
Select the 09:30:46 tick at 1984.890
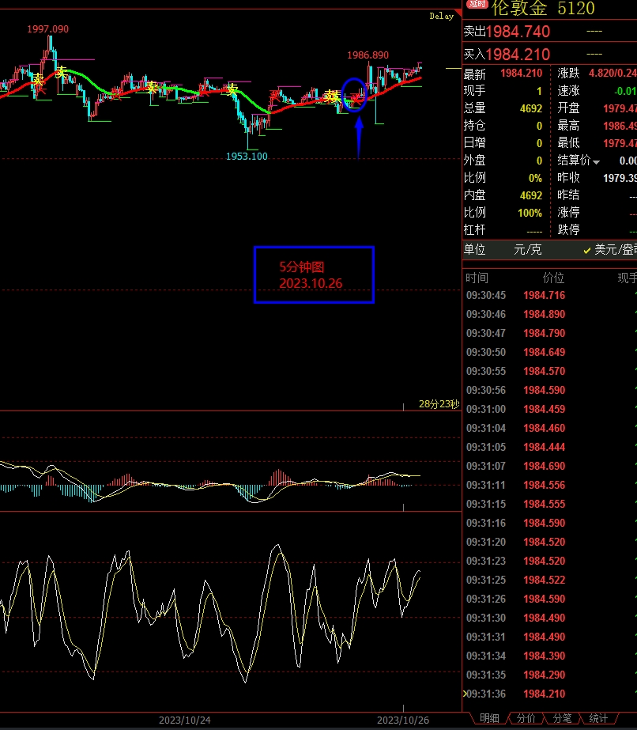tap(550, 314)
